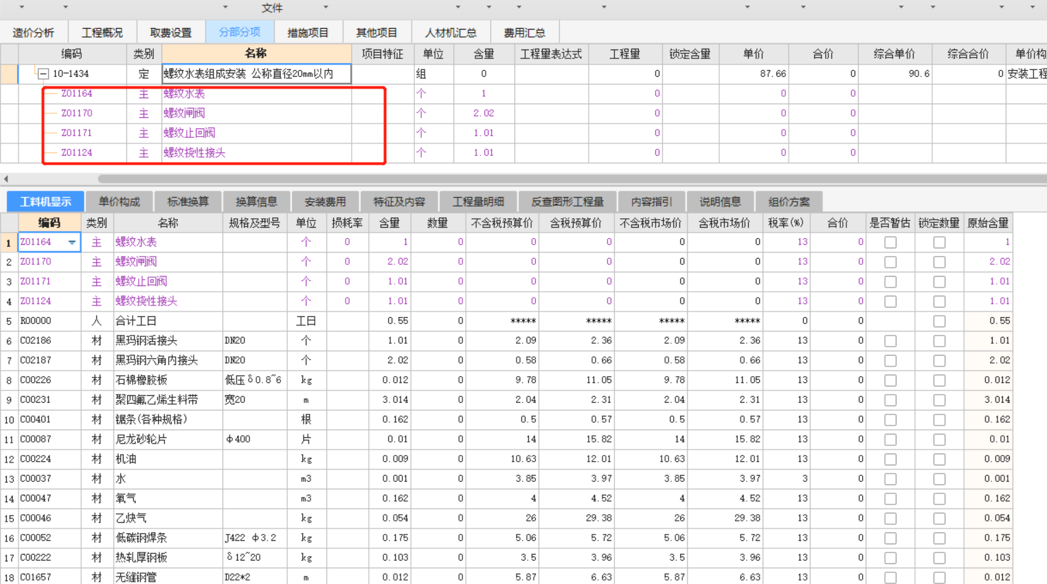The width and height of the screenshot is (1047, 584).
Task: Click the 黑玛钢六角内接头 name cell
Action: tap(168, 360)
